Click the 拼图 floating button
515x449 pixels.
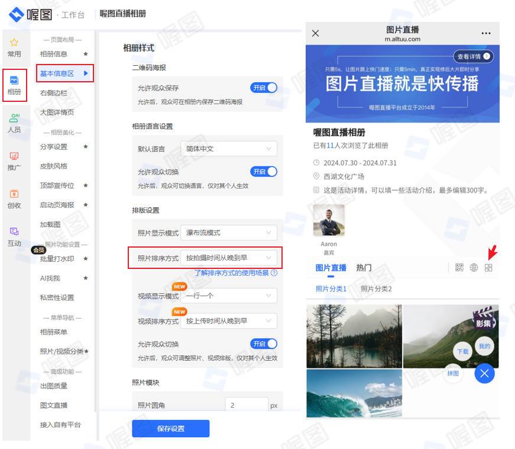coord(453,373)
